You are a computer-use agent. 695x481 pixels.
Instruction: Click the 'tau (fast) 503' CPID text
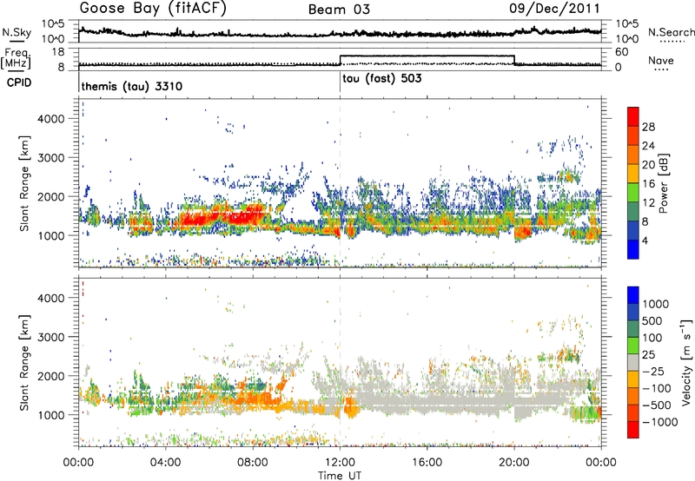[x=382, y=79]
